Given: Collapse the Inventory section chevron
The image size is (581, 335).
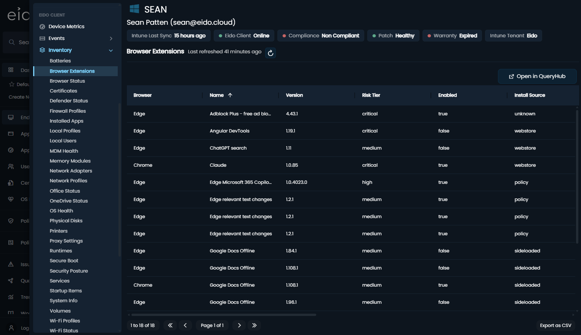Looking at the screenshot, I should click(111, 50).
